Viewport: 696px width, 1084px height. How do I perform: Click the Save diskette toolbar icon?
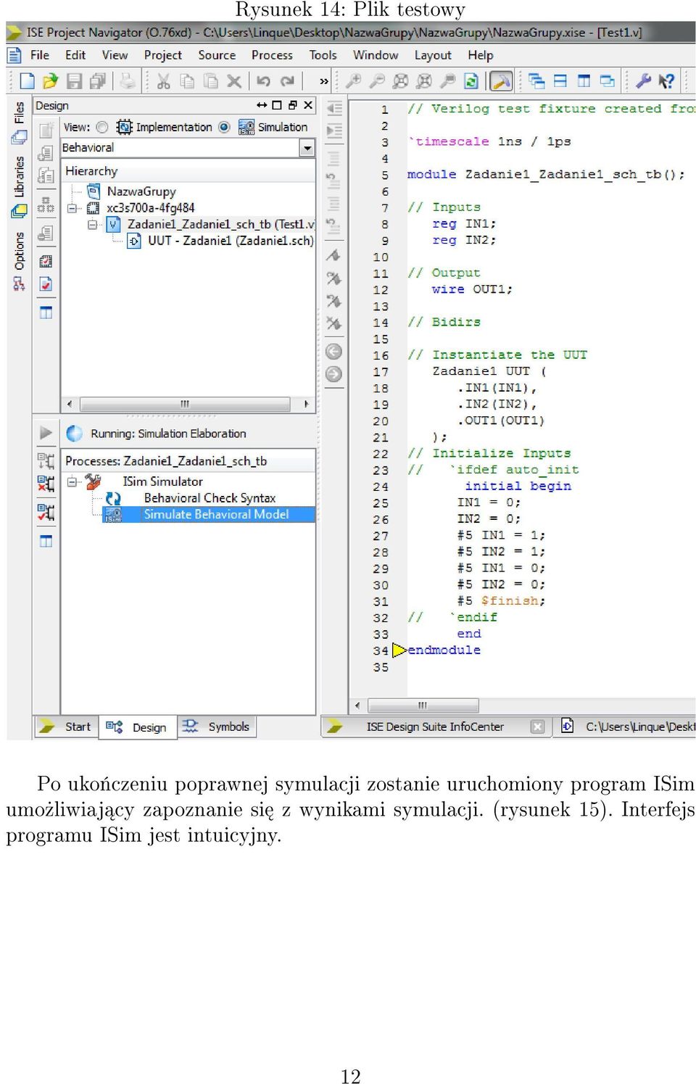pos(74,81)
